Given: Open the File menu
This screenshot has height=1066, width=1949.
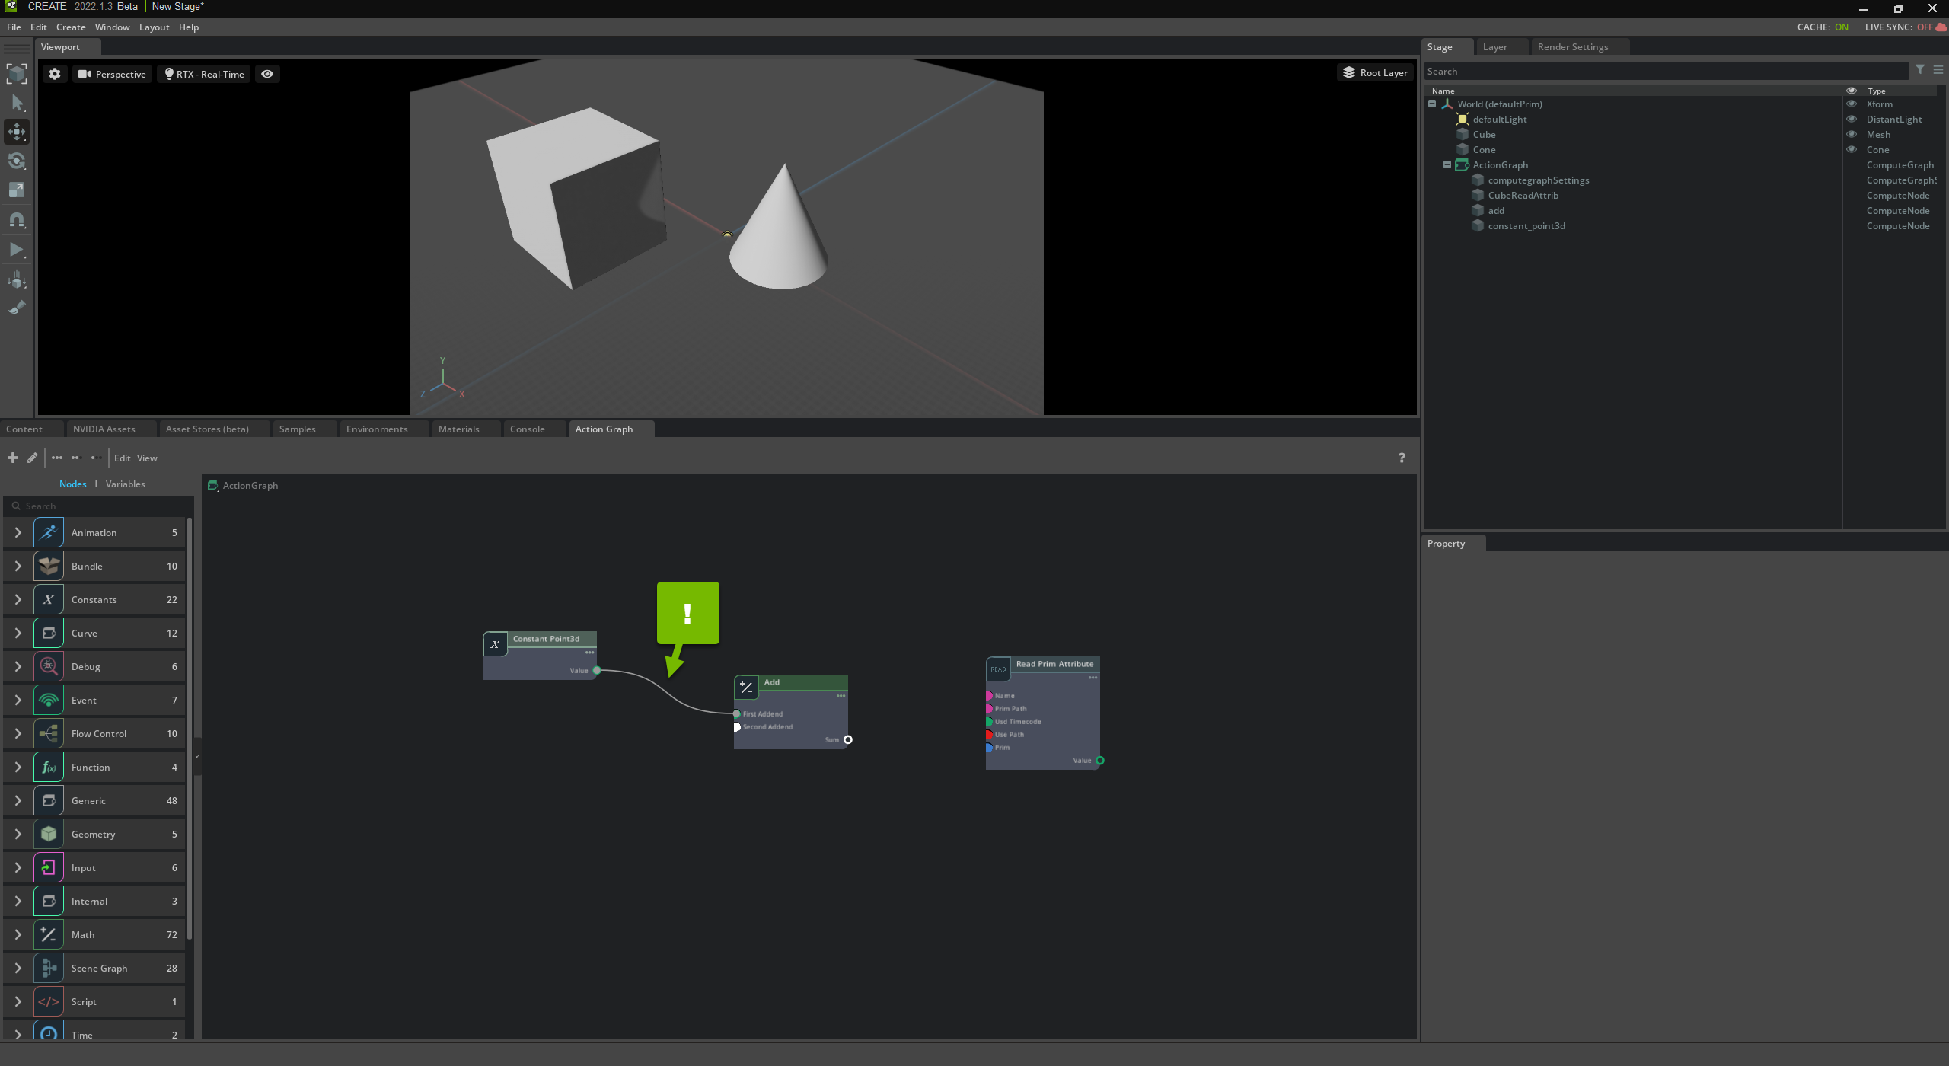Looking at the screenshot, I should pos(14,27).
